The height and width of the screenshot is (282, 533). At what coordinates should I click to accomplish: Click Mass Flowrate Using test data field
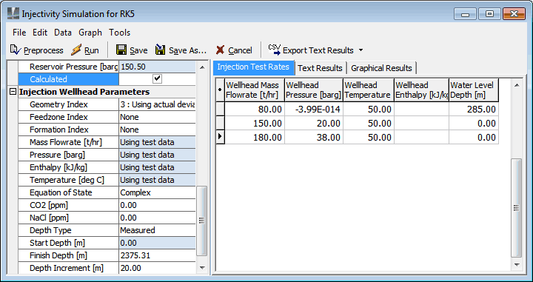coord(157,142)
